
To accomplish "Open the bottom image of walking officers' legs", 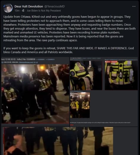I will click(x=58, y=141).
